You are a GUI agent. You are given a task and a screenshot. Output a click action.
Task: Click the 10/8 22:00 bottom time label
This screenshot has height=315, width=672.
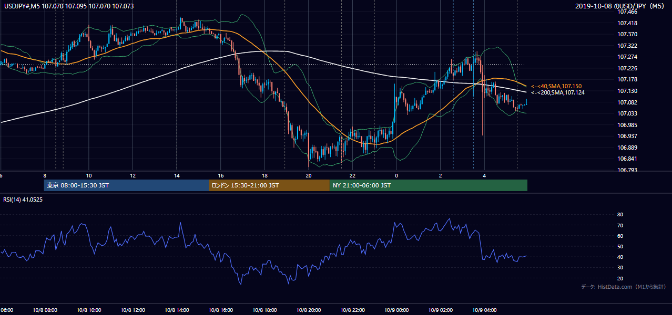pyautogui.click(x=352, y=310)
